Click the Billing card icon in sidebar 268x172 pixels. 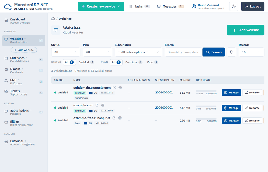pos(6,122)
